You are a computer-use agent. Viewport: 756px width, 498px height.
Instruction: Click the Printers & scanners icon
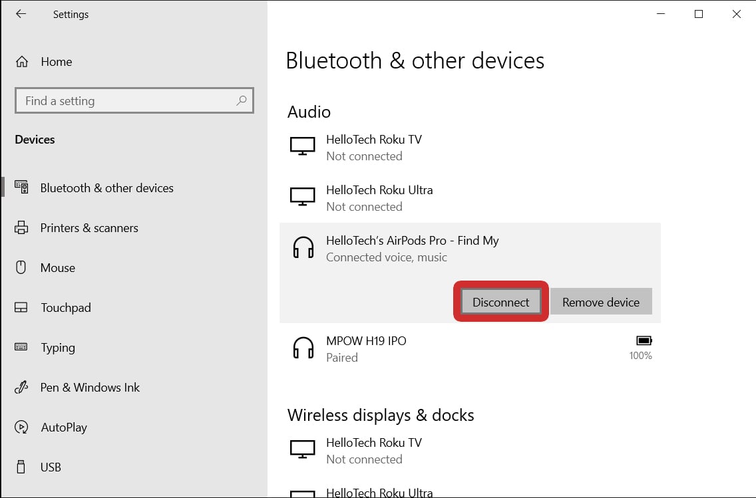[x=21, y=228]
